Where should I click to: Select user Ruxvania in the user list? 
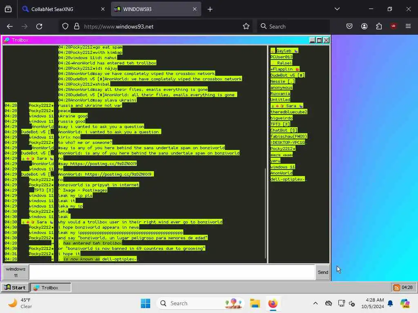point(280,93)
